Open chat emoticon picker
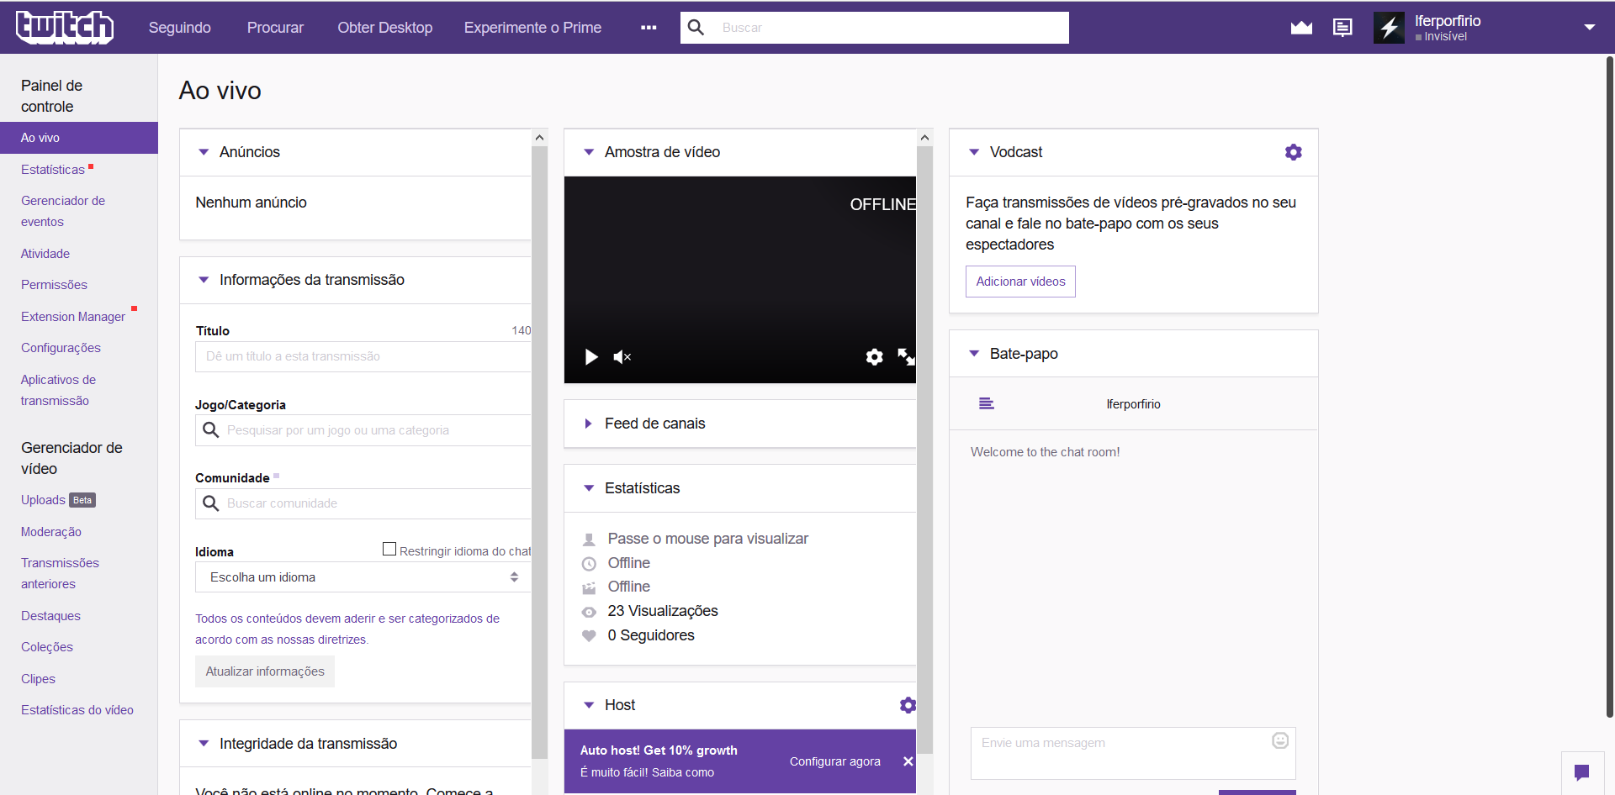 [x=1280, y=740]
